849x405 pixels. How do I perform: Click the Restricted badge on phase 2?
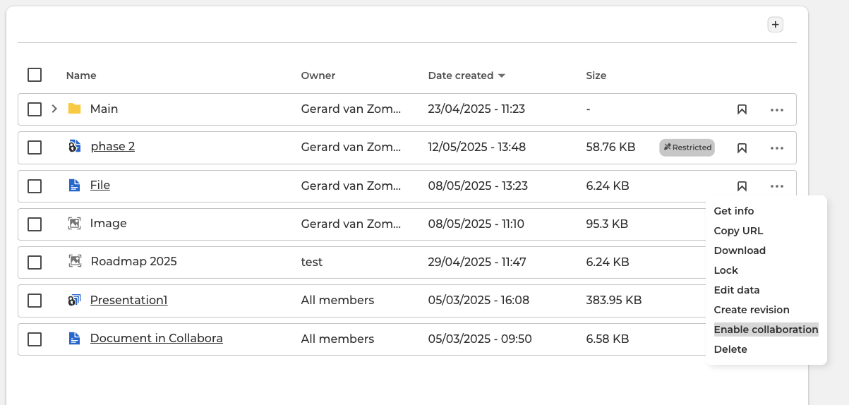tap(687, 147)
